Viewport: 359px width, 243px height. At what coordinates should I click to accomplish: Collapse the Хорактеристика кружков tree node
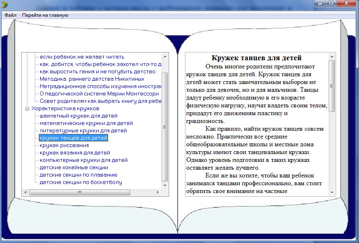click(x=27, y=109)
